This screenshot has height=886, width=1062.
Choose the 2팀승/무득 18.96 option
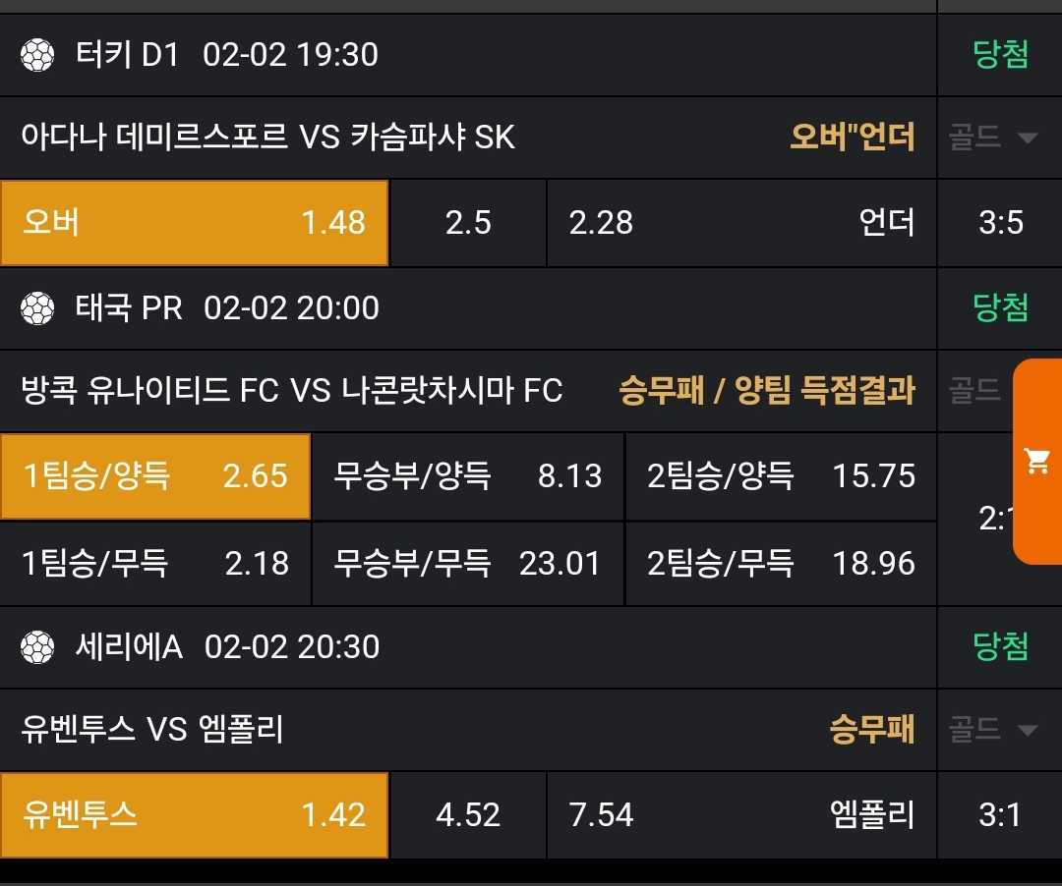[x=781, y=563]
